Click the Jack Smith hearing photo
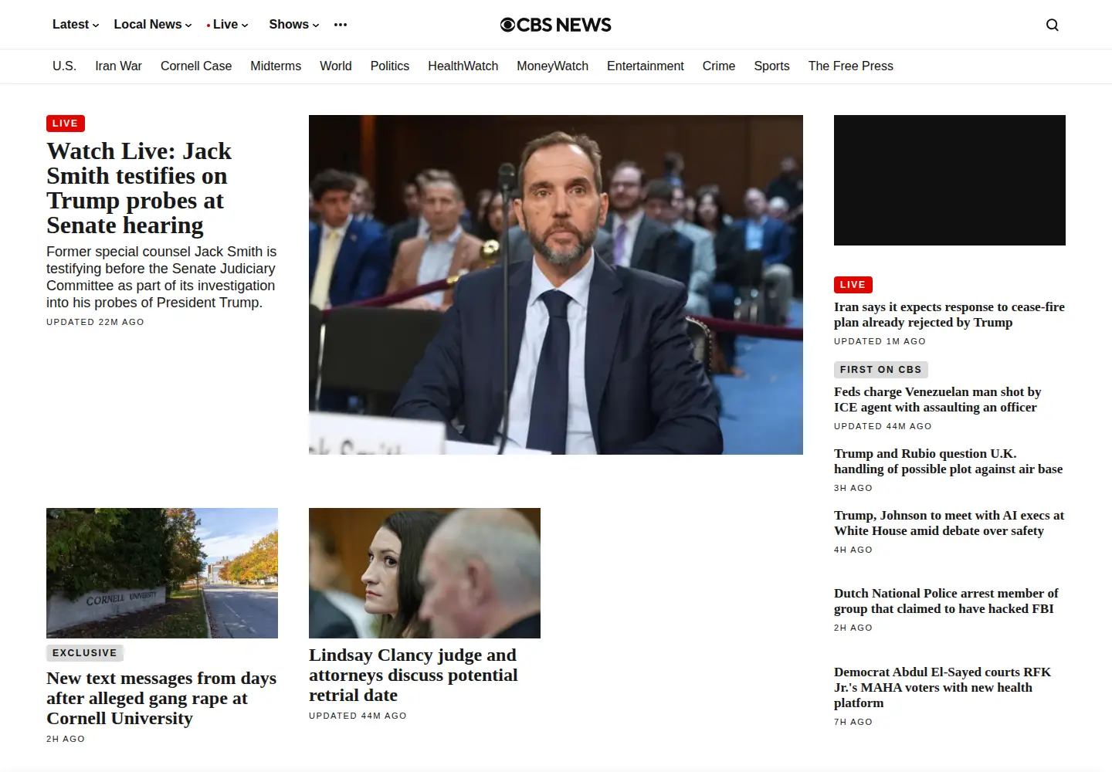The image size is (1112, 772). tap(556, 285)
